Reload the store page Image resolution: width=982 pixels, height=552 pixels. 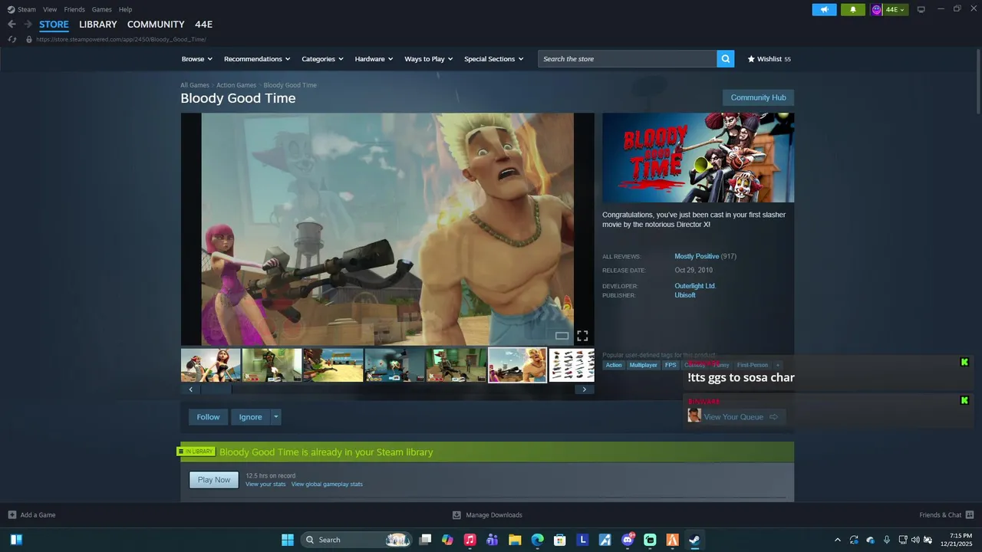click(12, 39)
